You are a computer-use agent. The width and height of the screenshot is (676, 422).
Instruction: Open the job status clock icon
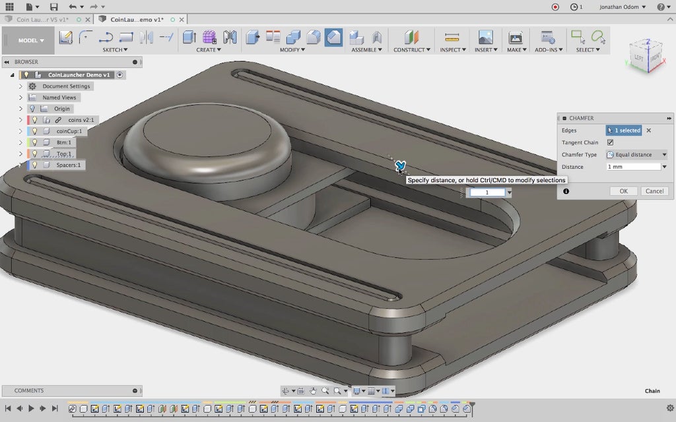(x=574, y=7)
